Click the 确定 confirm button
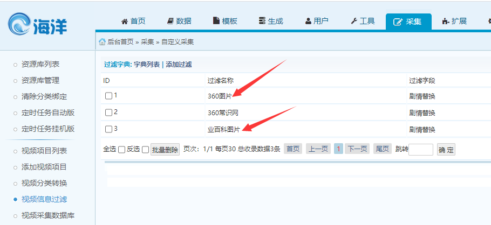 click(x=446, y=150)
